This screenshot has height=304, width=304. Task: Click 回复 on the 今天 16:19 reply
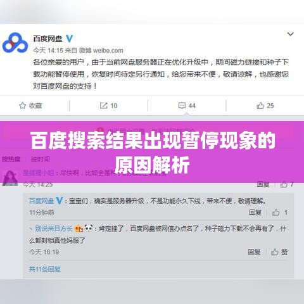254,252
